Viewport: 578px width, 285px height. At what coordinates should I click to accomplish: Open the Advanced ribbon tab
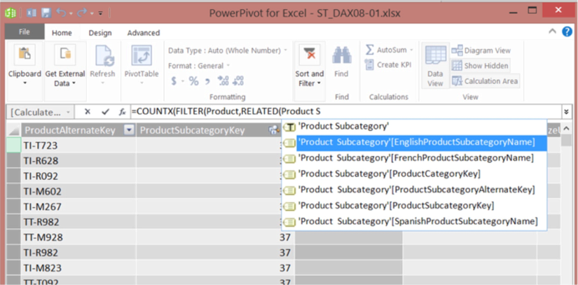tap(143, 33)
